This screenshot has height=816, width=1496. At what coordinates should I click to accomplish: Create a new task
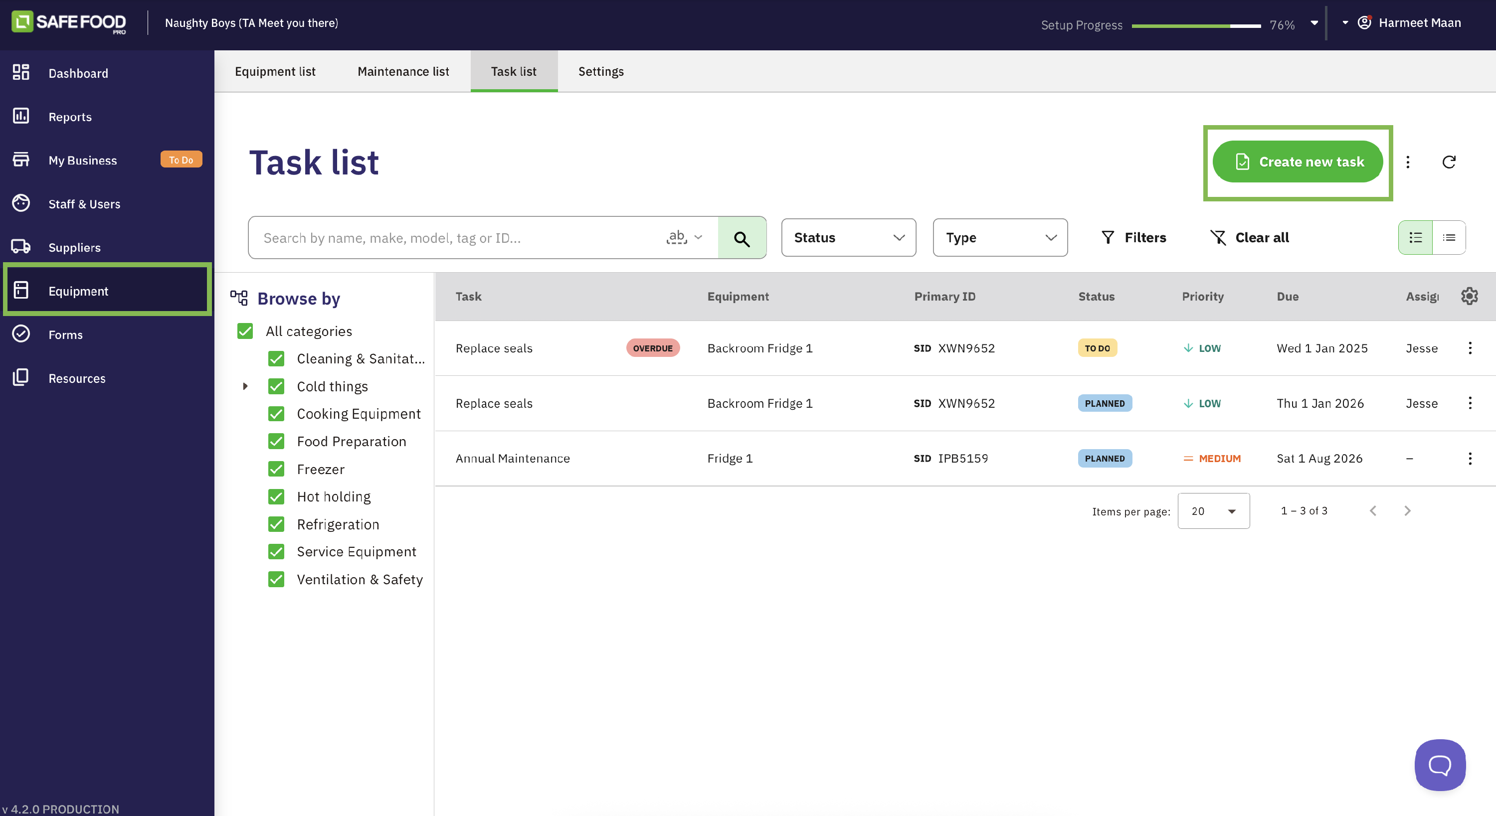pos(1298,162)
